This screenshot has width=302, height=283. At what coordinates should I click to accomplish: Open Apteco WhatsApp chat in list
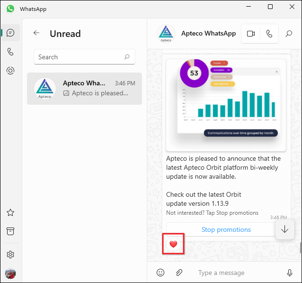[84, 89]
